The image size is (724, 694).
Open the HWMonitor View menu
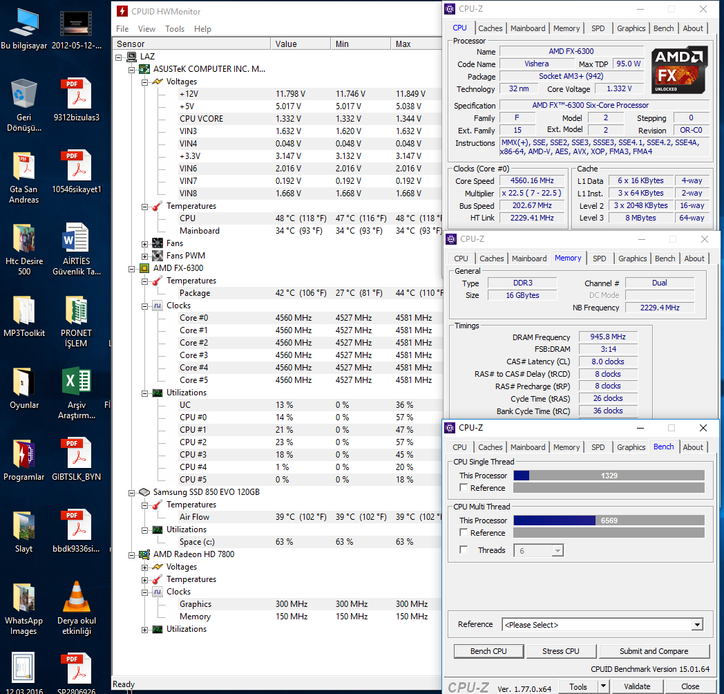tap(146, 28)
